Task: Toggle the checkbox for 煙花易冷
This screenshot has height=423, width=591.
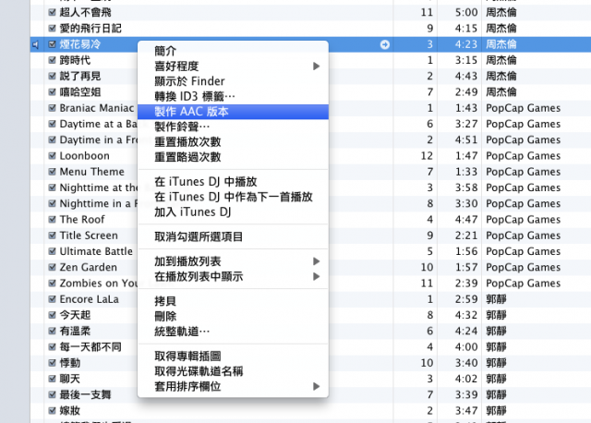Action: (53, 44)
